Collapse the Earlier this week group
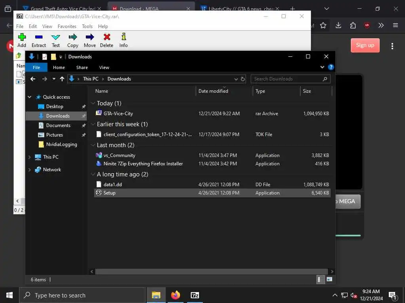 pyautogui.click(x=93, y=124)
